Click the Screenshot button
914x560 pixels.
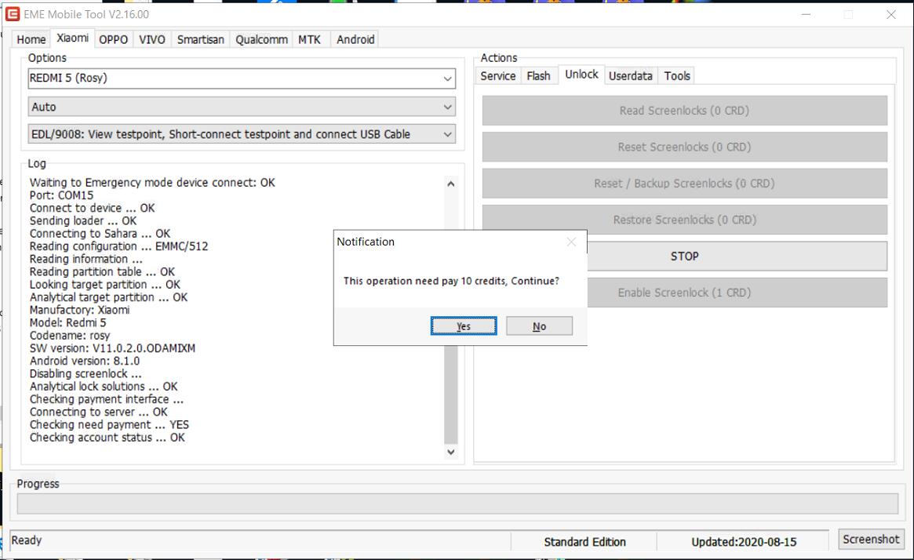pyautogui.click(x=871, y=539)
